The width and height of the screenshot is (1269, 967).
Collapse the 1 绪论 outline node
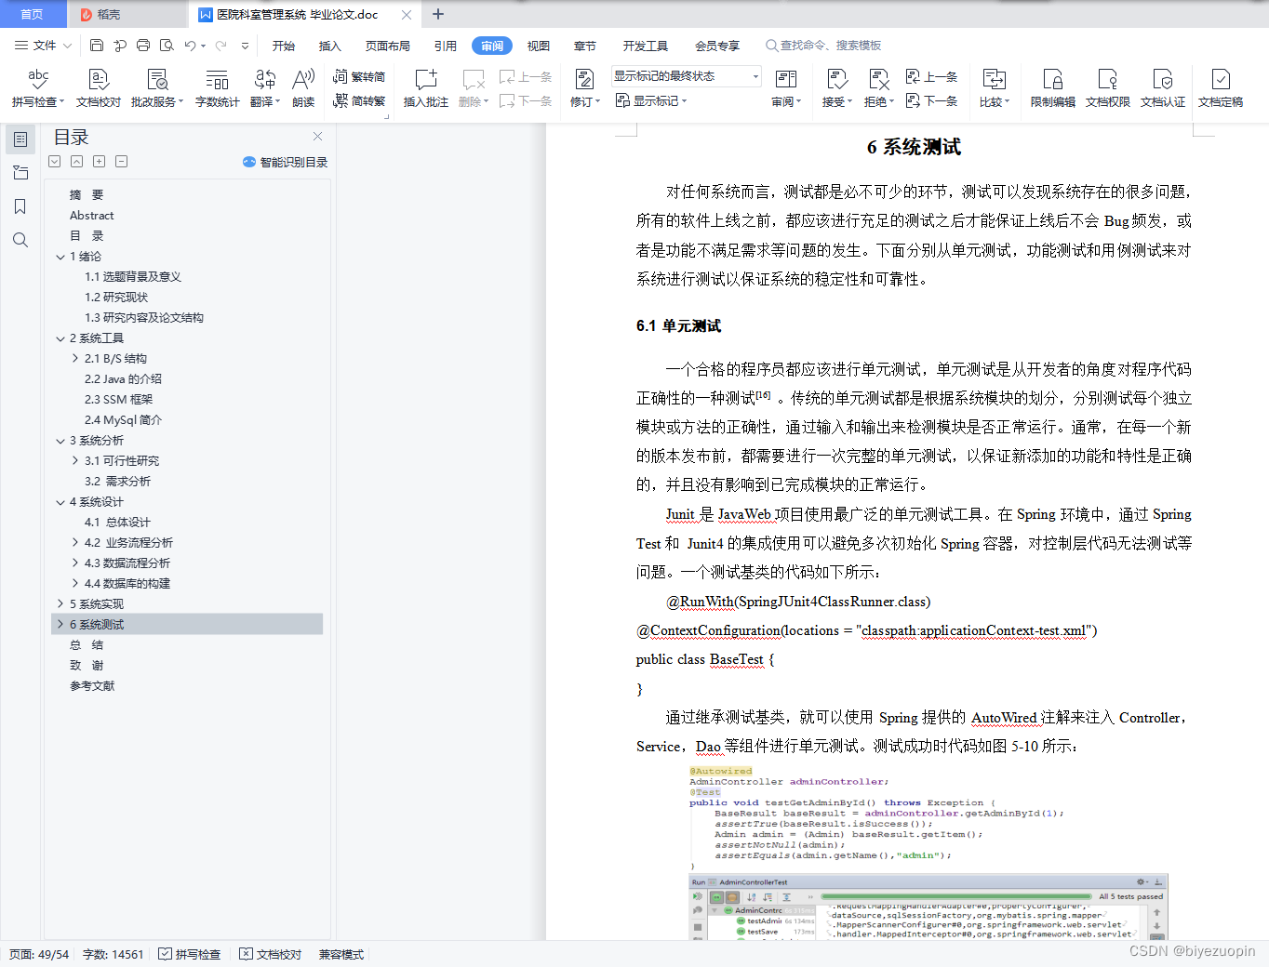(60, 257)
